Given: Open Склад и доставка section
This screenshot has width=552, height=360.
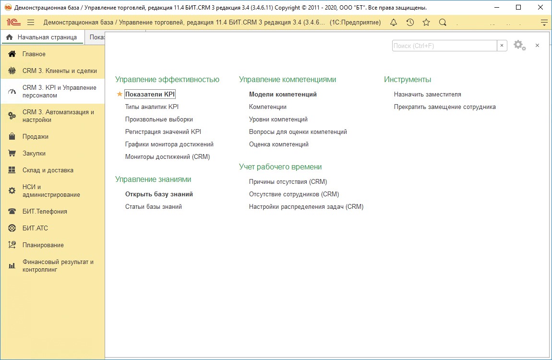Looking at the screenshot, I should click(52, 170).
